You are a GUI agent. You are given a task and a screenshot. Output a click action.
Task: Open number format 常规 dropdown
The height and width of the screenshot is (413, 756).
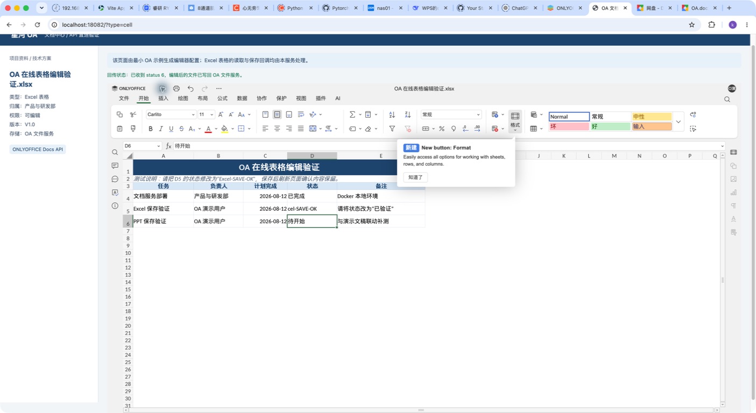478,115
